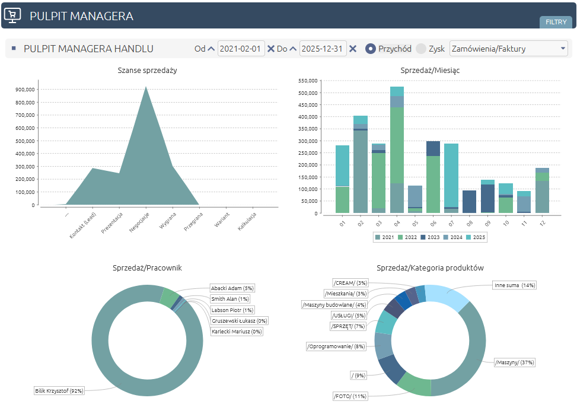
Task: Click the green Abacki Adam donut segment
Action: click(169, 297)
